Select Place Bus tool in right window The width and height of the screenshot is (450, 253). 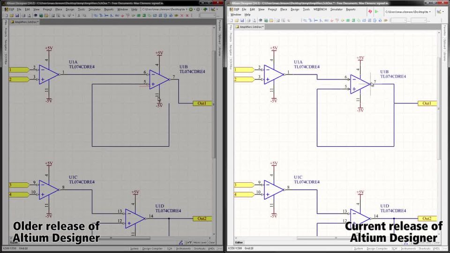coord(310,20)
